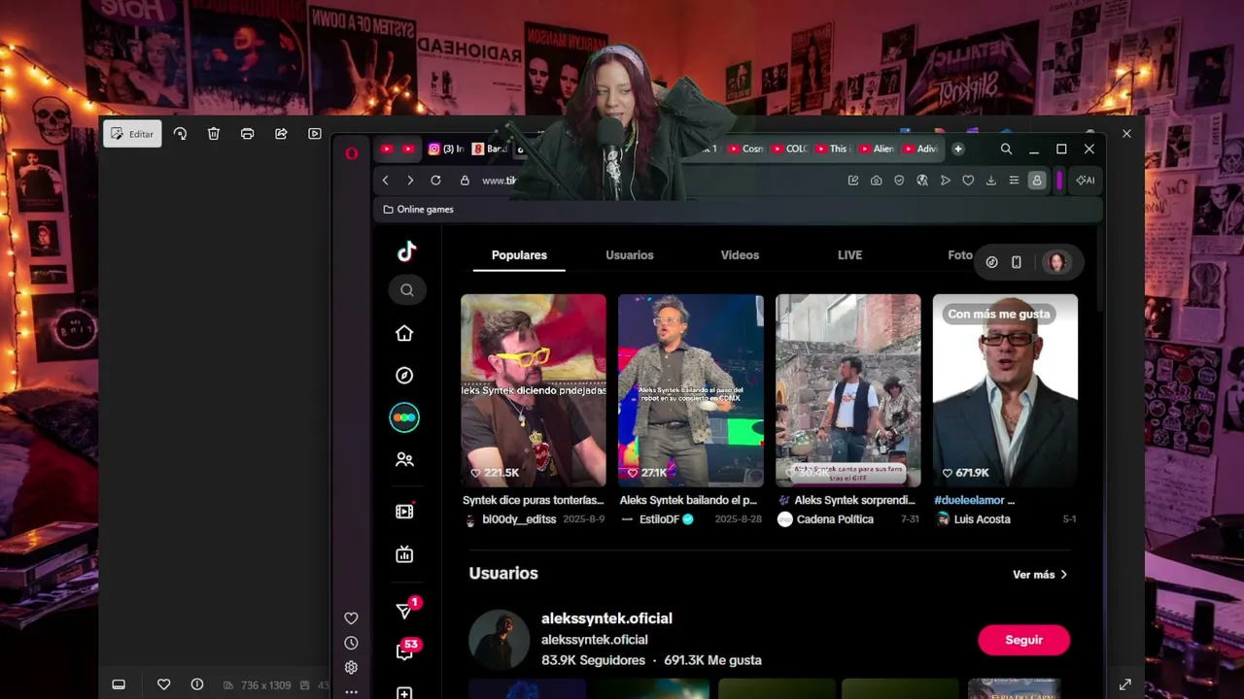This screenshot has height=699, width=1244.
Task: Play the 'Con más me gusta' video
Action: click(x=1005, y=390)
